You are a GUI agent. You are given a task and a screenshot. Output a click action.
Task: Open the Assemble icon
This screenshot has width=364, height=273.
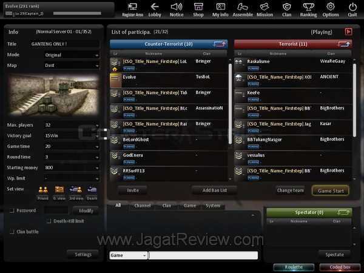point(243,10)
